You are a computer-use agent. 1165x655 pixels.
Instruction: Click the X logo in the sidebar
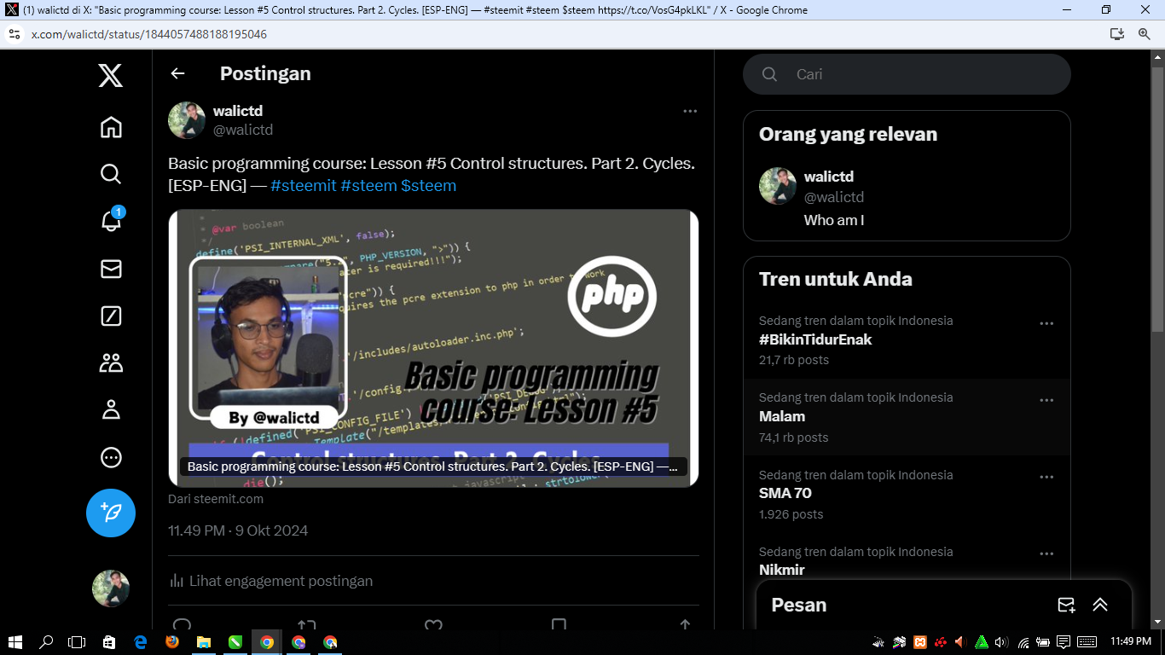click(111, 76)
